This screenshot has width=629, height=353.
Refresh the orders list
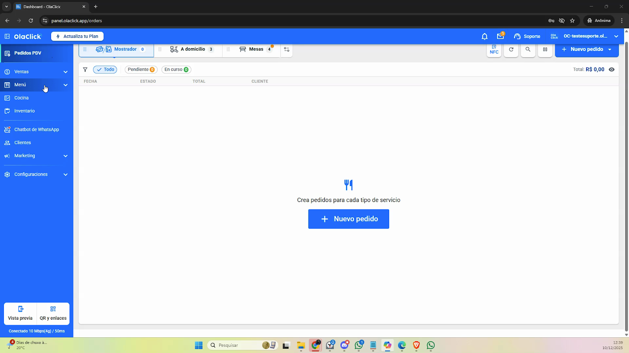(511, 49)
